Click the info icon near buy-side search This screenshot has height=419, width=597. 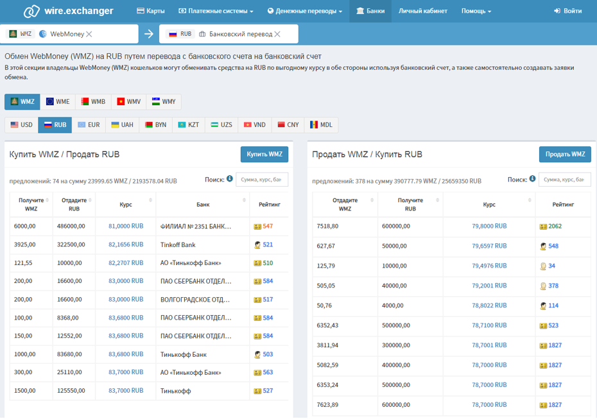[x=230, y=178]
